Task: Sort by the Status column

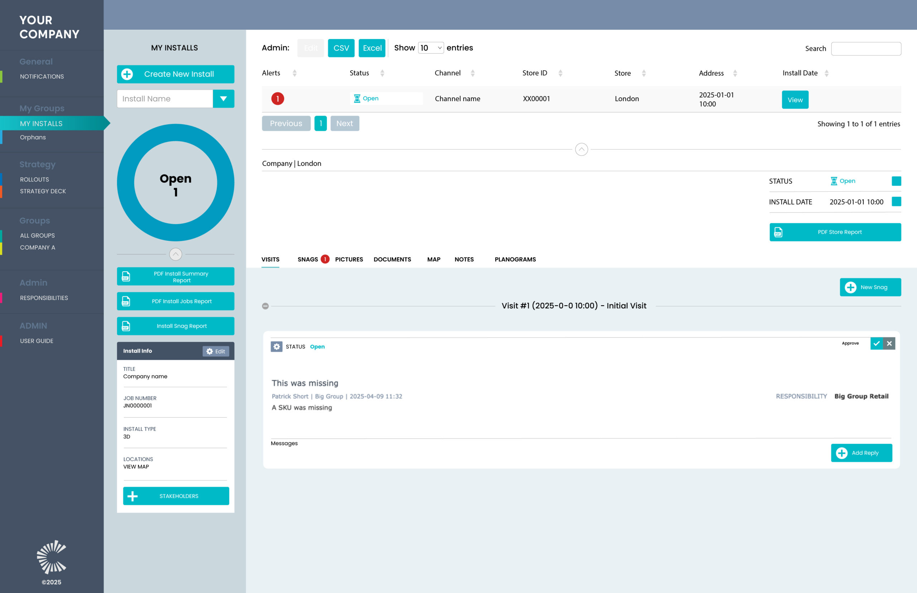Action: [x=382, y=73]
